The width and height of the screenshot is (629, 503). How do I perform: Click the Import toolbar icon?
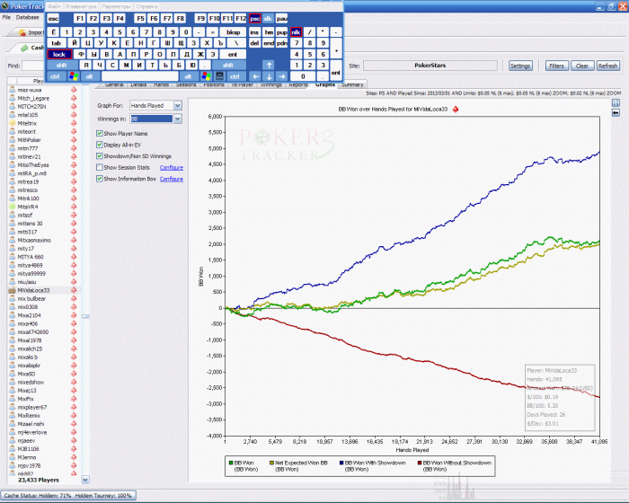pyautogui.click(x=22, y=32)
